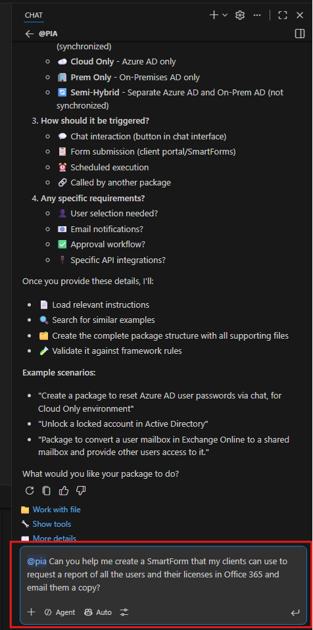This screenshot has height=630, width=313.
Task: Open the Auto model picker
Action: 98,612
